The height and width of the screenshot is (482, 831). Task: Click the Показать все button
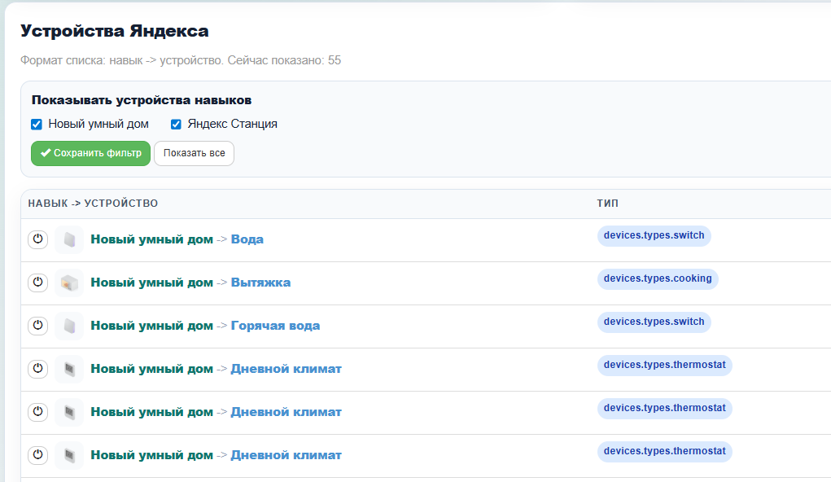coord(194,153)
